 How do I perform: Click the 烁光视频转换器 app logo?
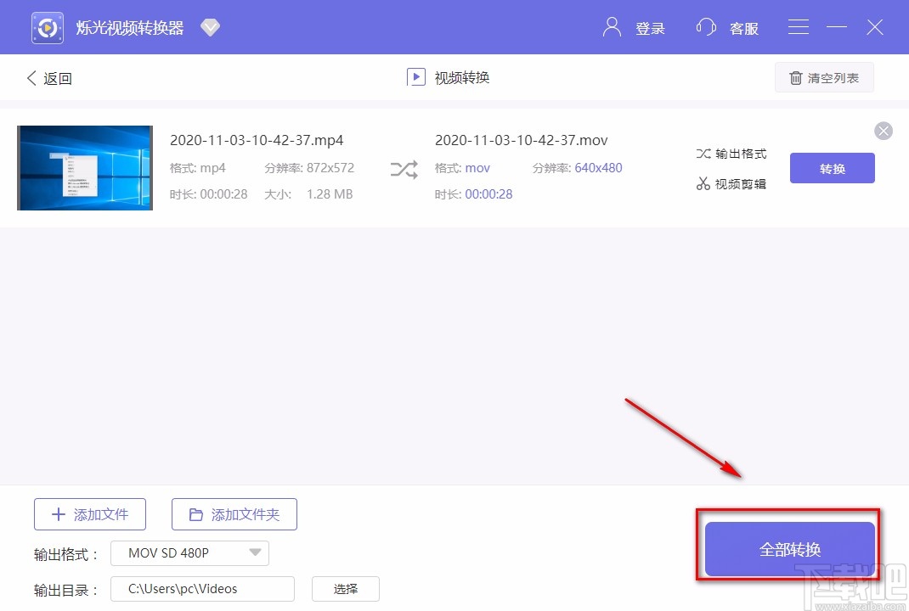tap(47, 26)
